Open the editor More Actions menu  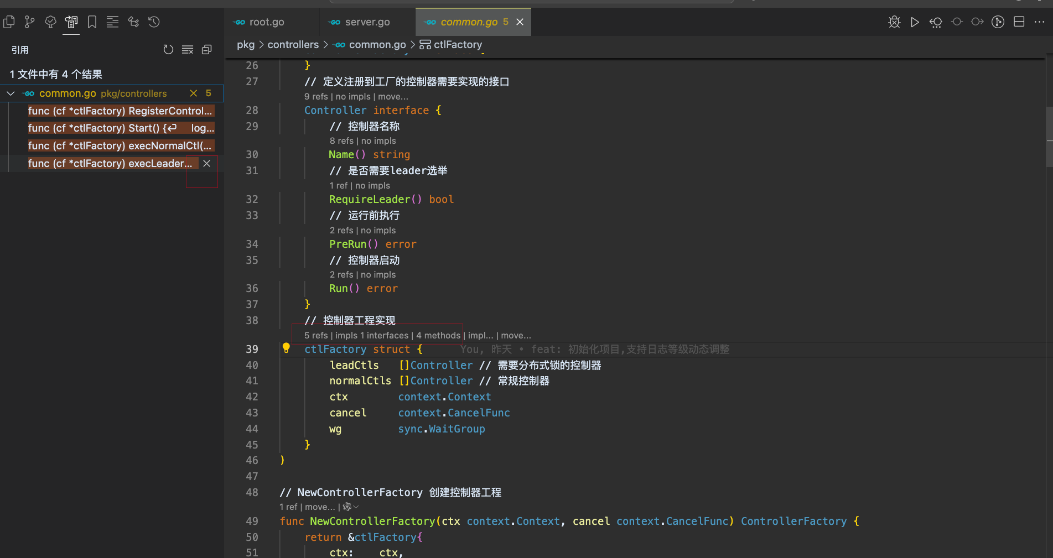[x=1039, y=22]
